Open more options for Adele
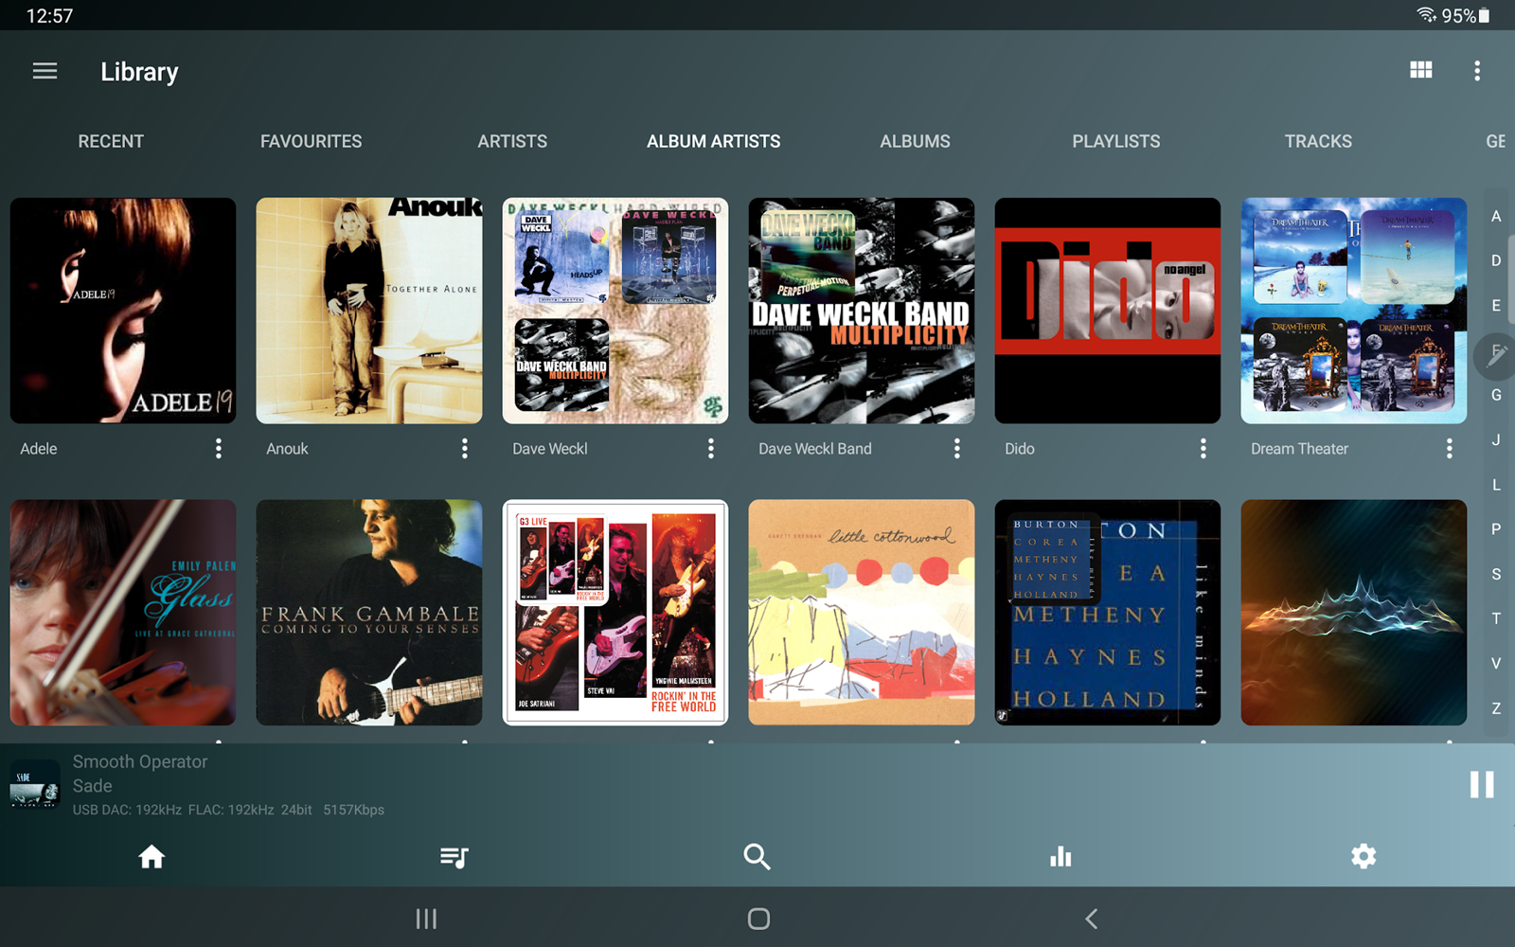This screenshot has height=947, width=1515. click(x=219, y=449)
